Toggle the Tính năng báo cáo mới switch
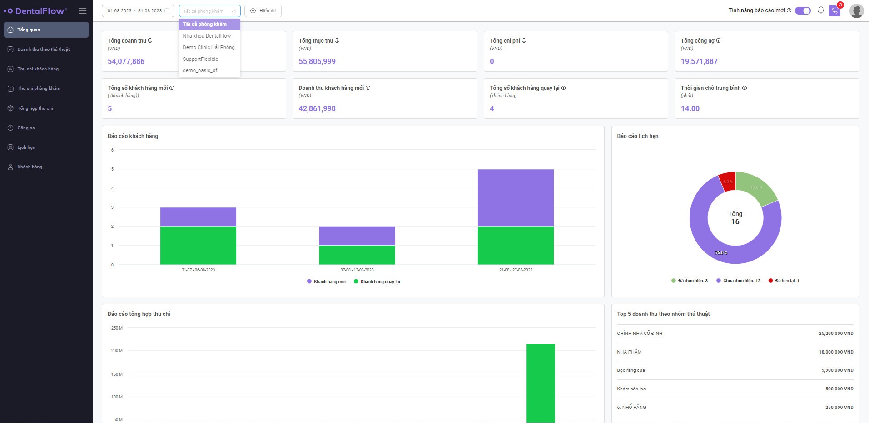 (803, 10)
